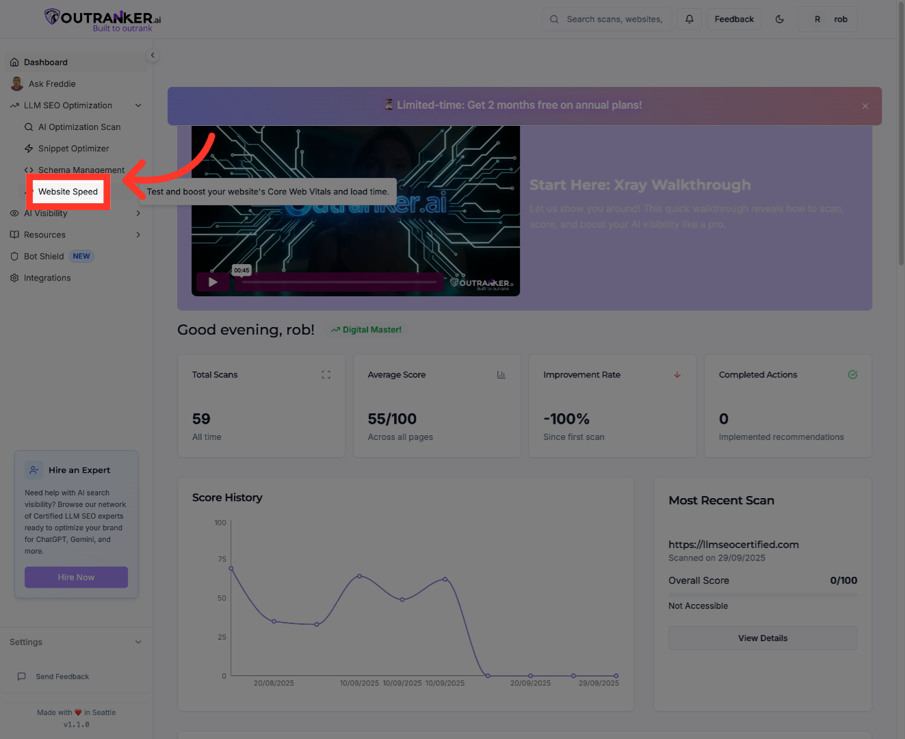Collapse the Settings section
The height and width of the screenshot is (739, 905).
point(138,642)
